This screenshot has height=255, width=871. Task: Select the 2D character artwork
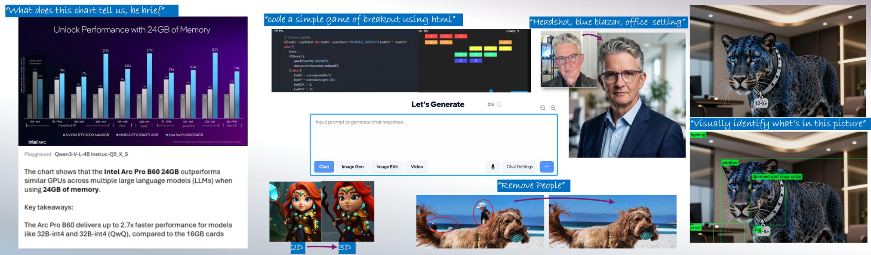point(295,211)
